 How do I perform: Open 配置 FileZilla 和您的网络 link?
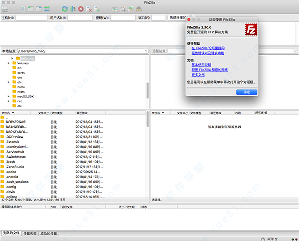210,70
